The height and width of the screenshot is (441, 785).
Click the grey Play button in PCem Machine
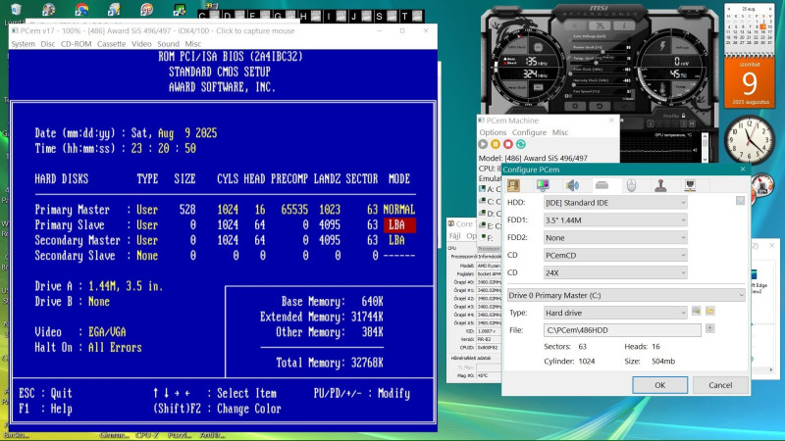[483, 144]
